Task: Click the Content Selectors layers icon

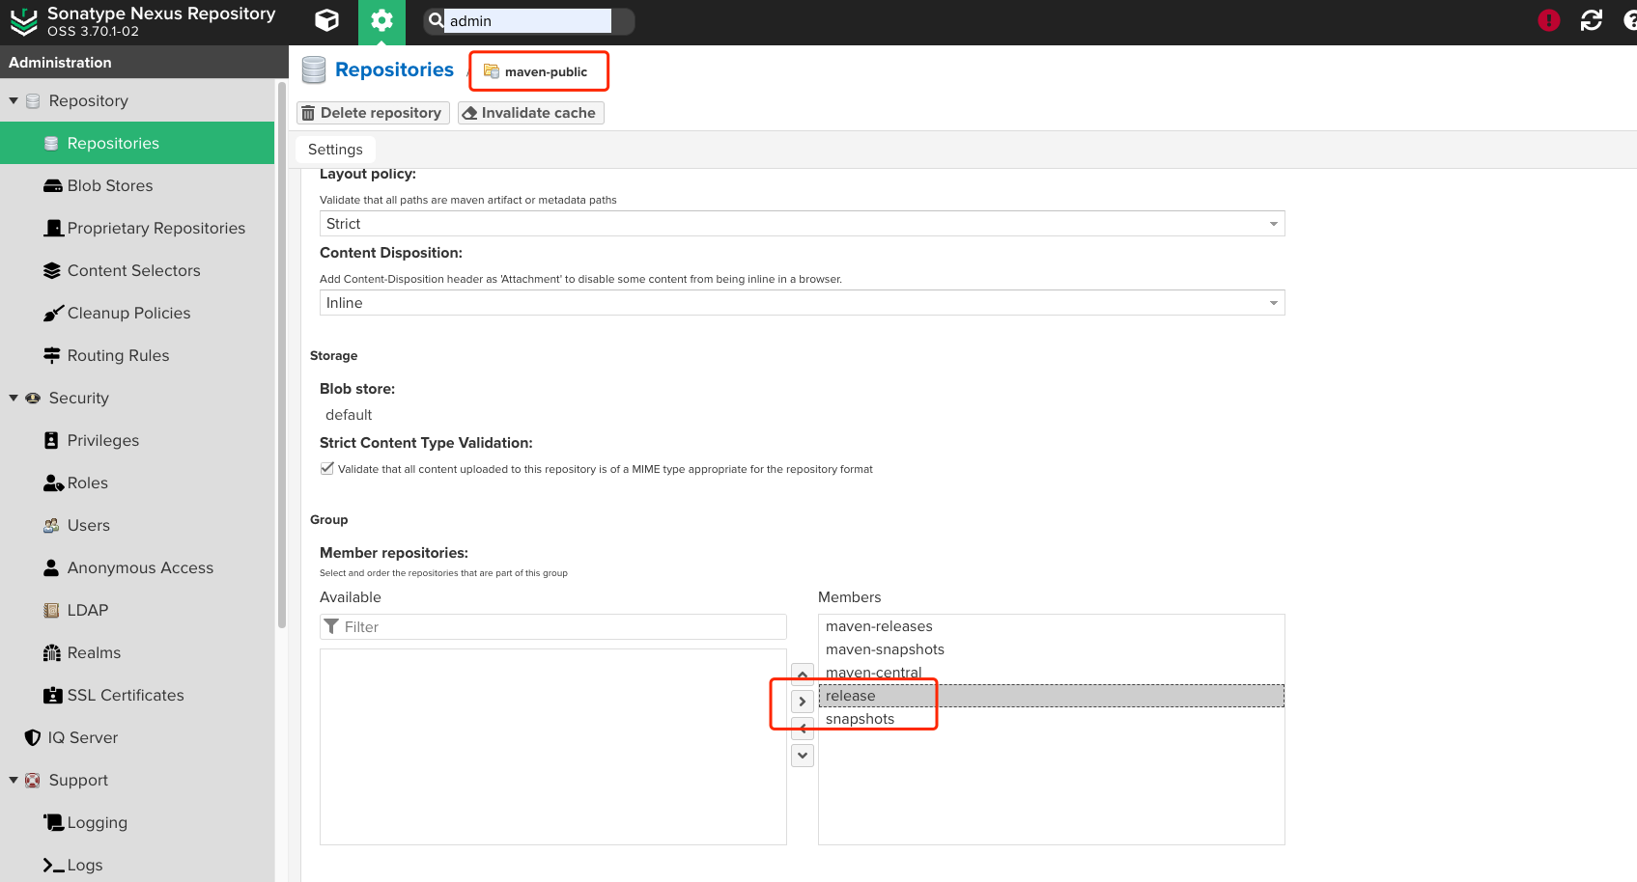Action: (x=52, y=270)
